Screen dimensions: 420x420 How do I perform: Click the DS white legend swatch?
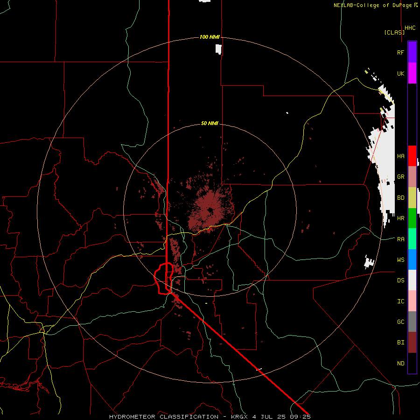412,280
